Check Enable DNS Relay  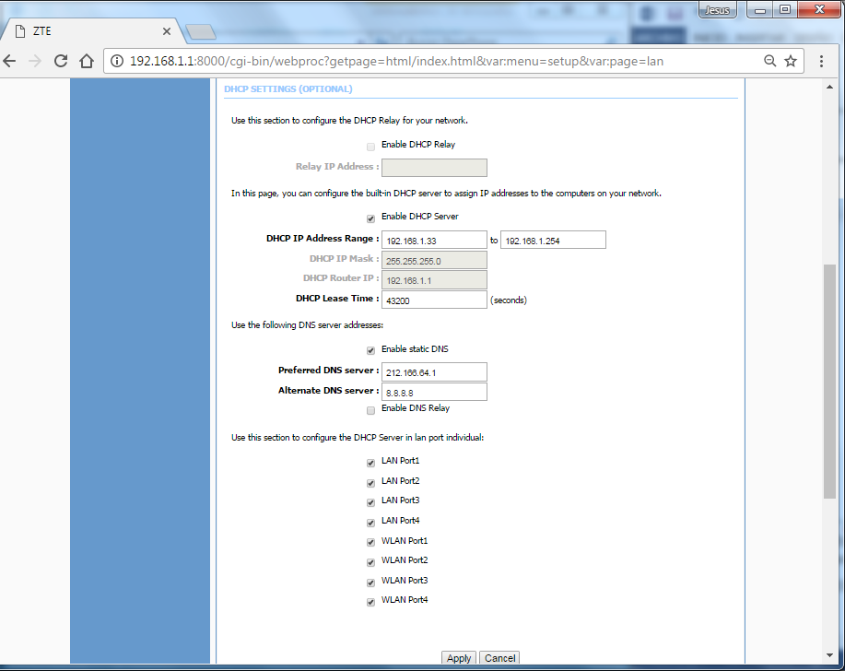coord(370,411)
